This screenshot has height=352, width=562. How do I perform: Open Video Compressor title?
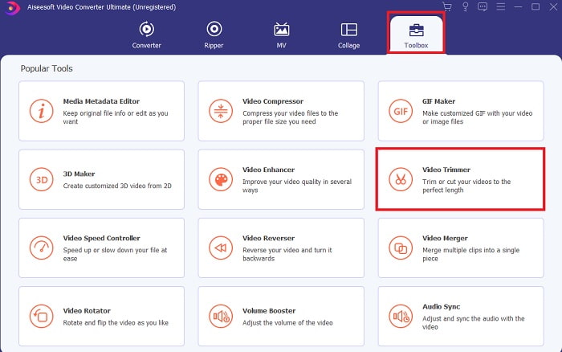(x=273, y=101)
